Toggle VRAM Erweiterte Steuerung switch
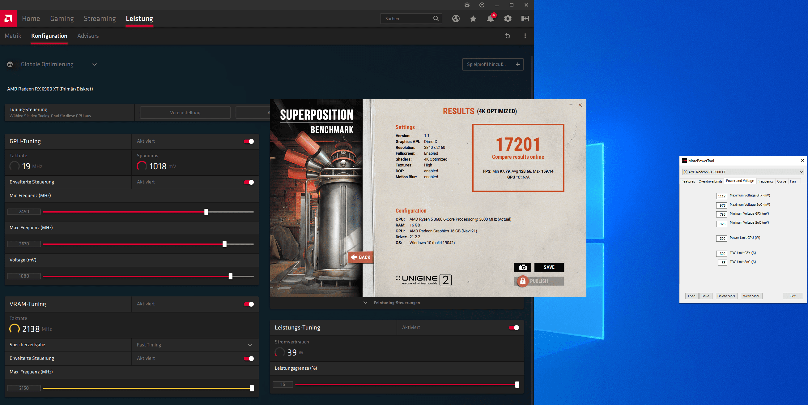 pos(249,359)
